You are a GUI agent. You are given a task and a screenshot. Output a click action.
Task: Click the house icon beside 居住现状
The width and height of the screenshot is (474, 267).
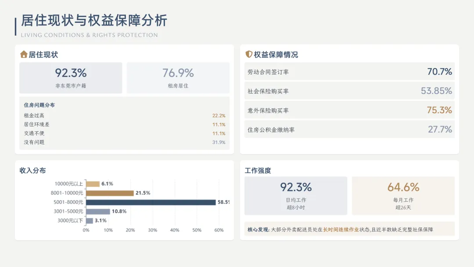coord(24,54)
